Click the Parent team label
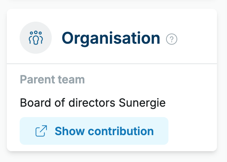 pos(52,79)
